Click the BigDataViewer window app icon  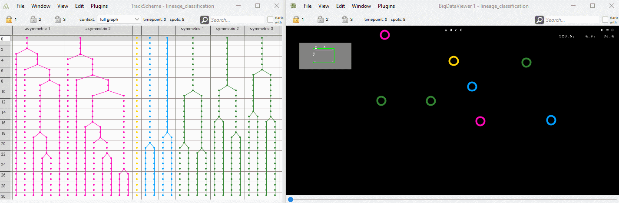[x=294, y=6]
